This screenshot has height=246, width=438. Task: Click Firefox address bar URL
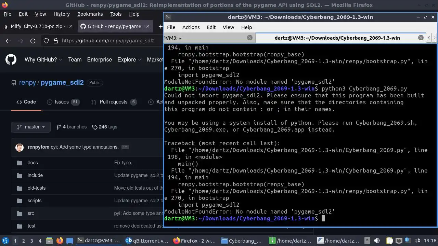[108, 41]
